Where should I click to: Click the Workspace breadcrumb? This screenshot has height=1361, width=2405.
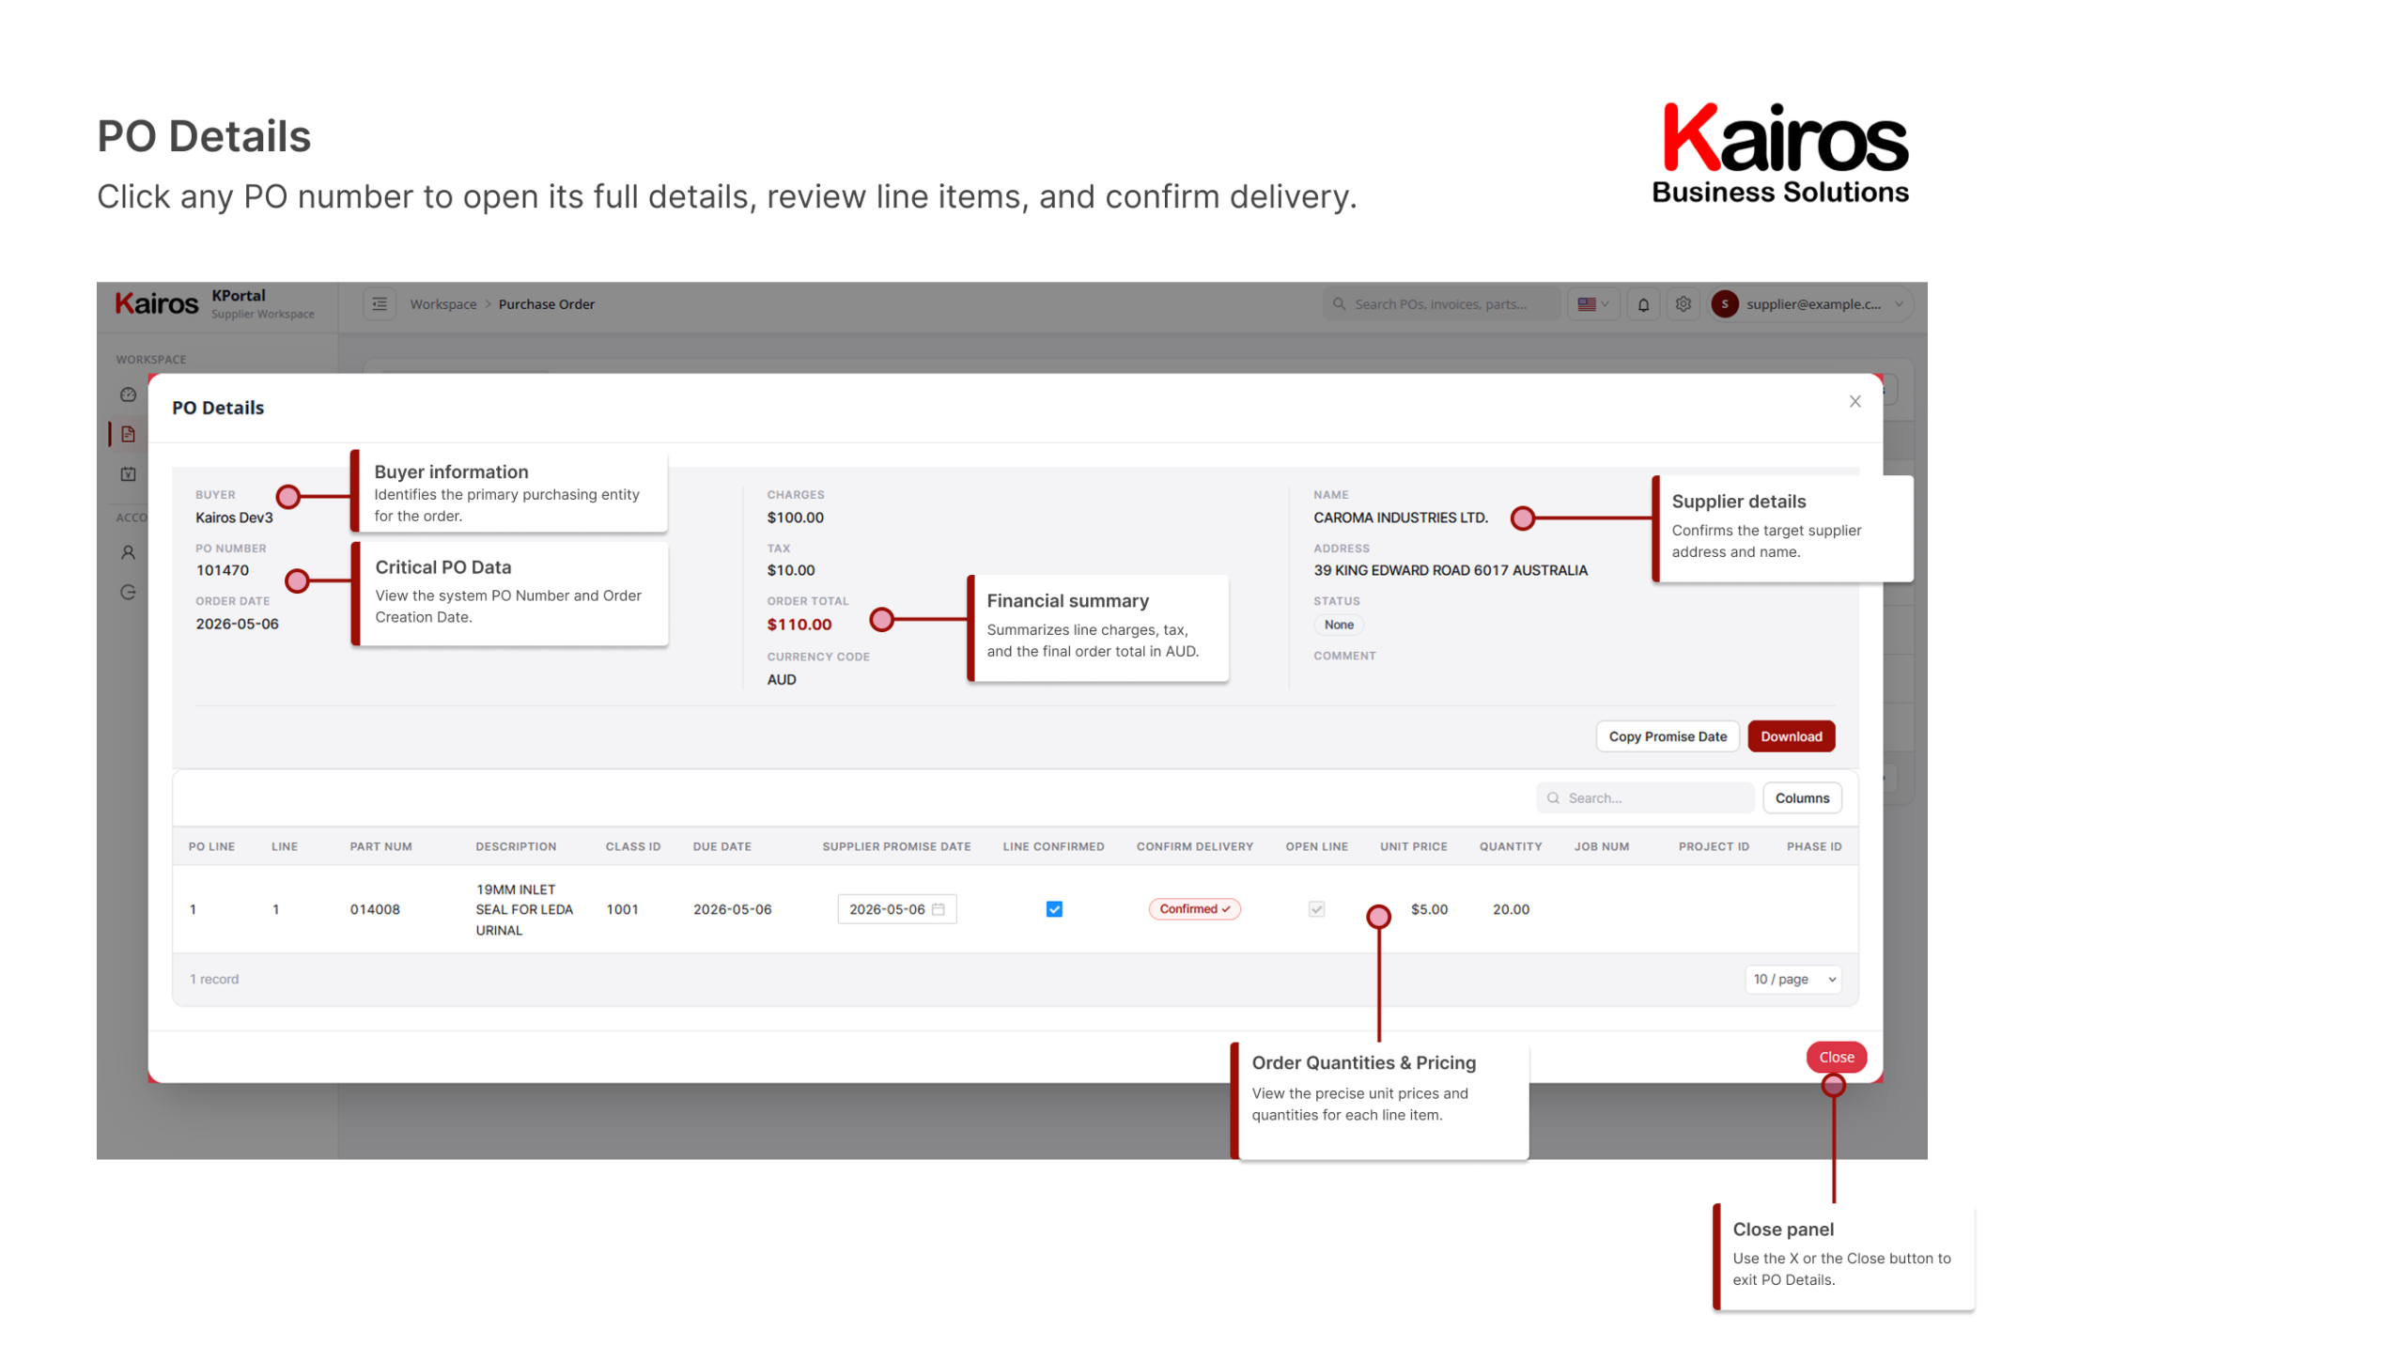[443, 304]
